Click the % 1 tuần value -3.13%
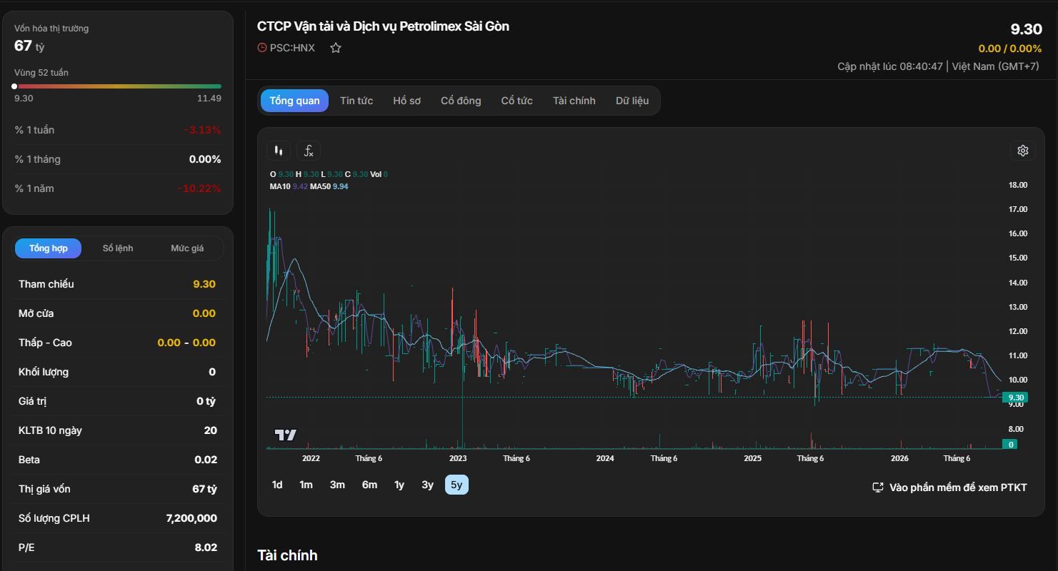This screenshot has height=571, width=1058. click(x=202, y=130)
